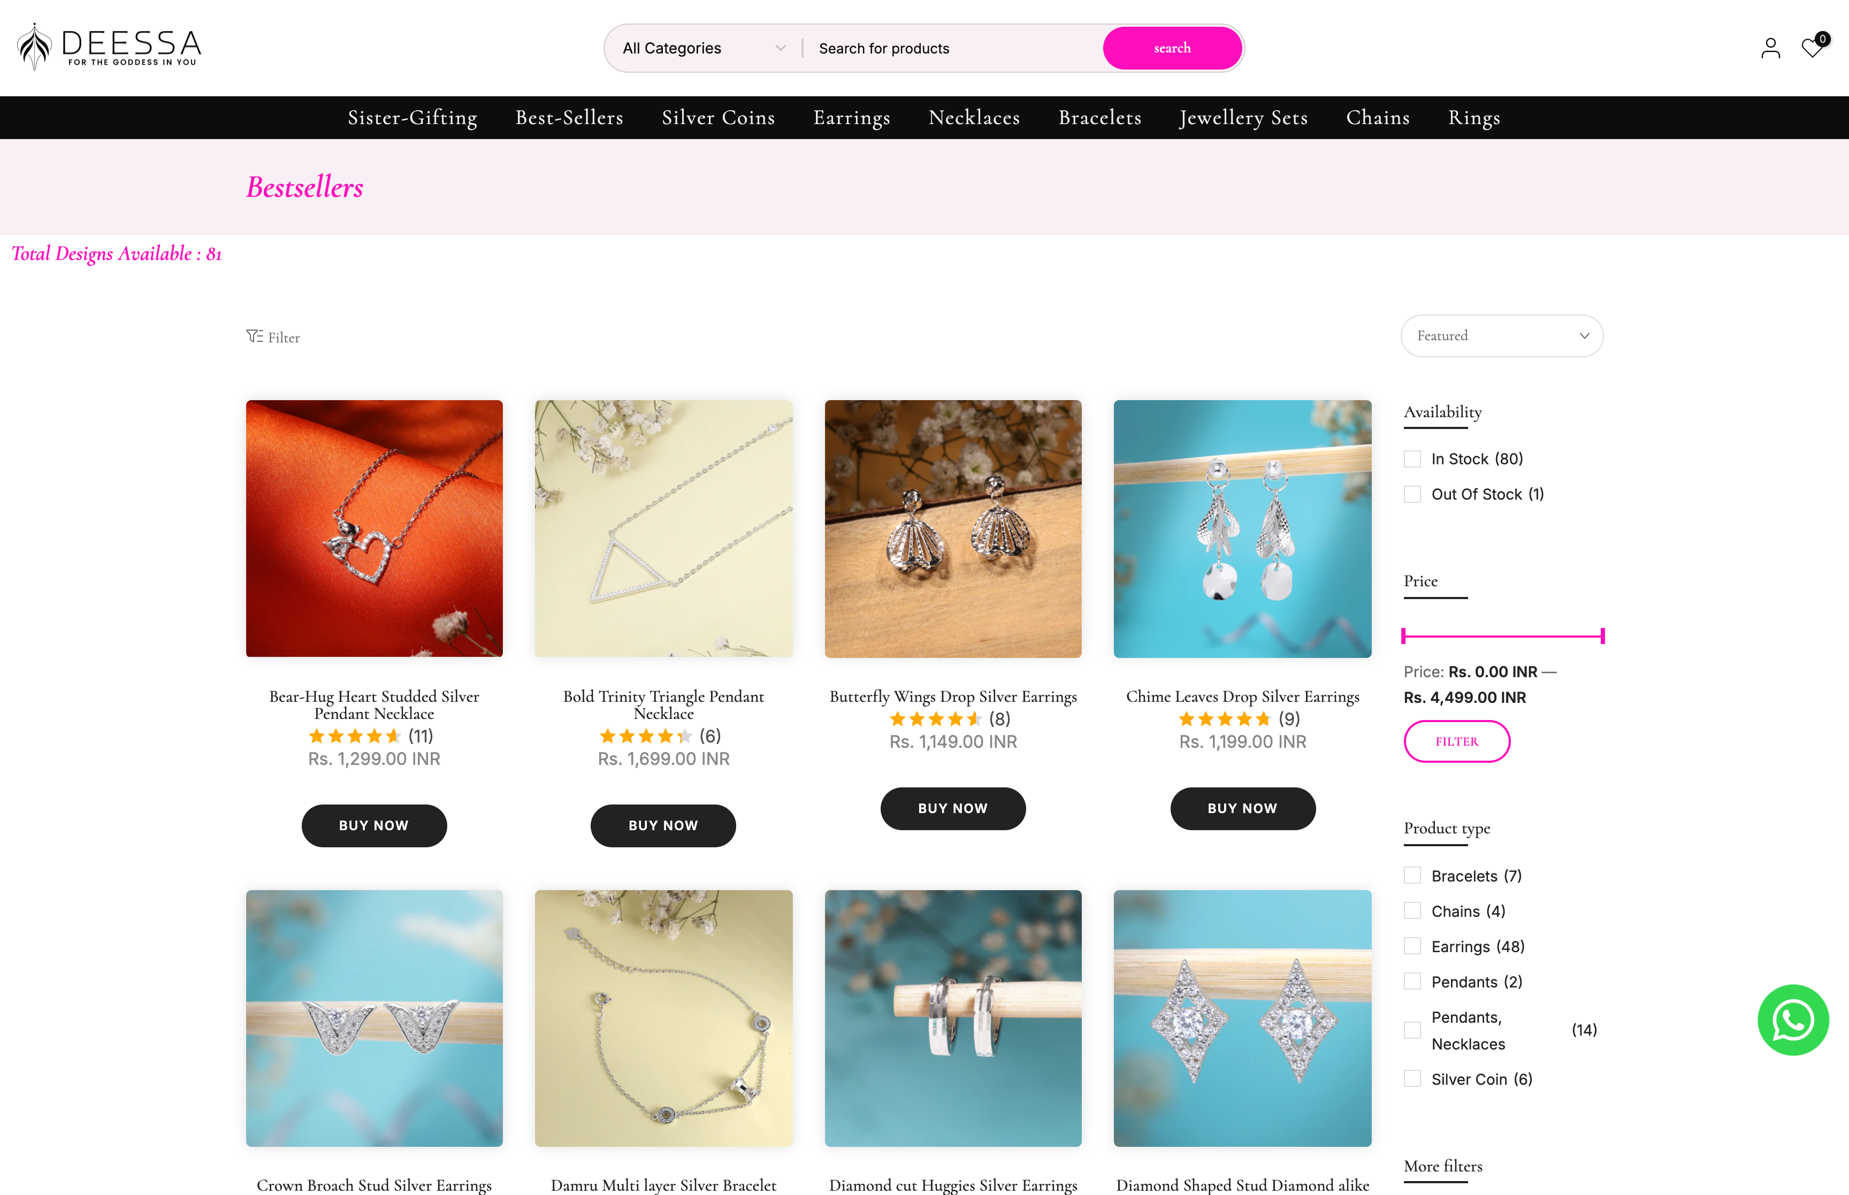Click the Deessa logo
This screenshot has width=1849, height=1195.
(x=109, y=46)
